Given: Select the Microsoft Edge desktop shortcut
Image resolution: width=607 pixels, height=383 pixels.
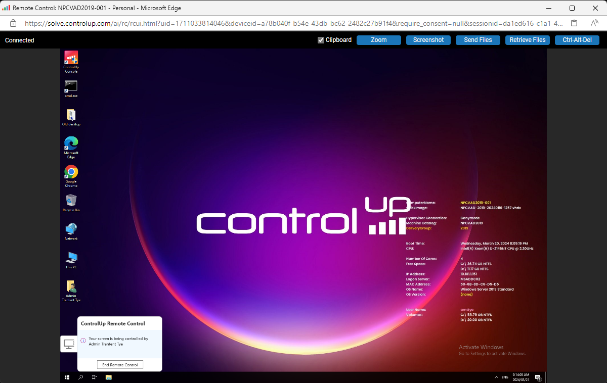Looking at the screenshot, I should pyautogui.click(x=71, y=143).
